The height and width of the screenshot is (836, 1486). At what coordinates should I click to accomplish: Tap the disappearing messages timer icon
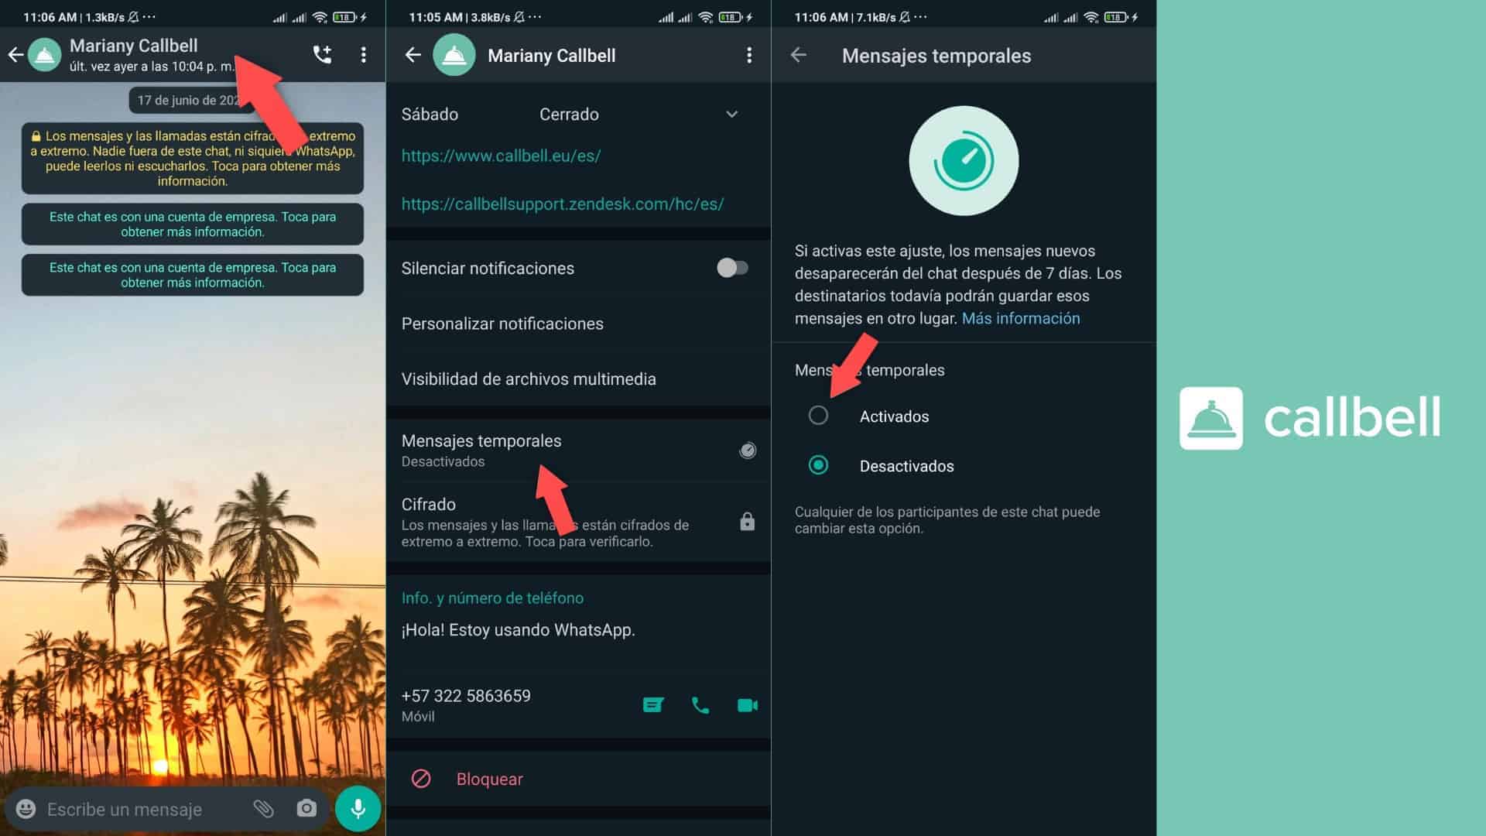[x=747, y=450]
